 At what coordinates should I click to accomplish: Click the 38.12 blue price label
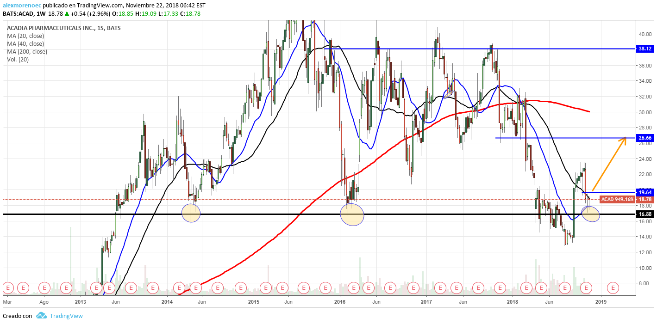[x=646, y=49]
